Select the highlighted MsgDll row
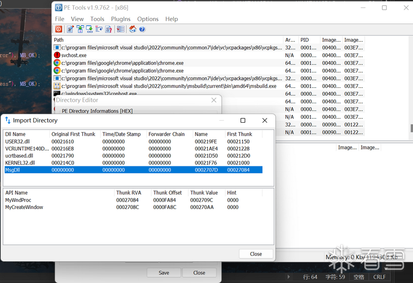 [133, 170]
